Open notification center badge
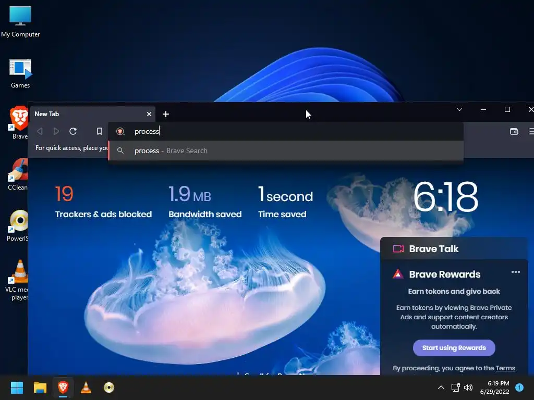 [519, 387]
